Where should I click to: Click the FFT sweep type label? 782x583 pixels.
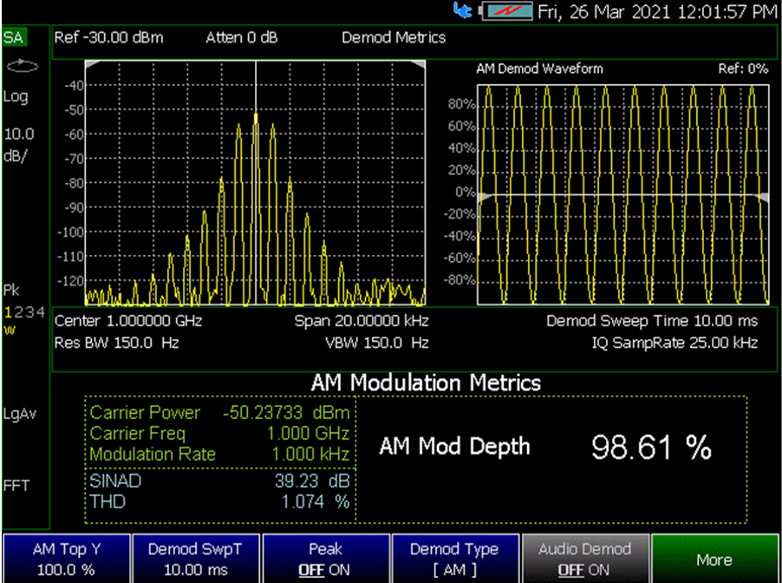(16, 485)
